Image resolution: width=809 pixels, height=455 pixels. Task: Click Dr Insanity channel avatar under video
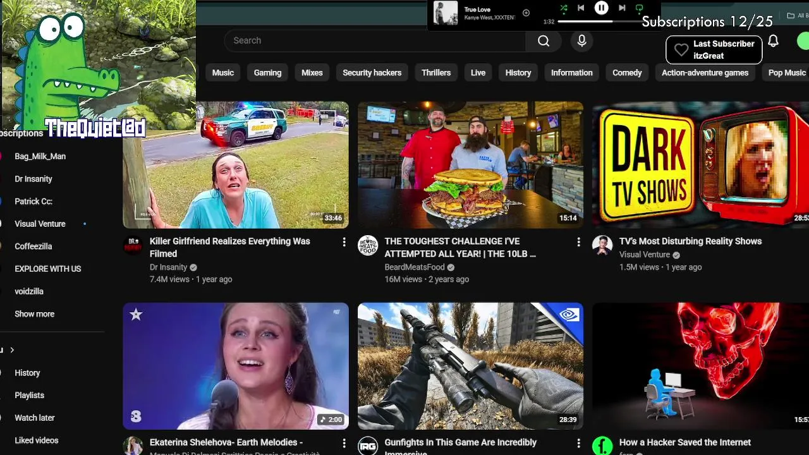pyautogui.click(x=133, y=245)
